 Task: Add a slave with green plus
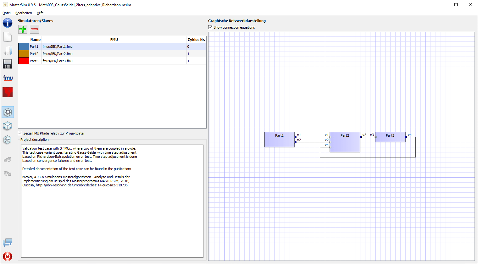(23, 29)
